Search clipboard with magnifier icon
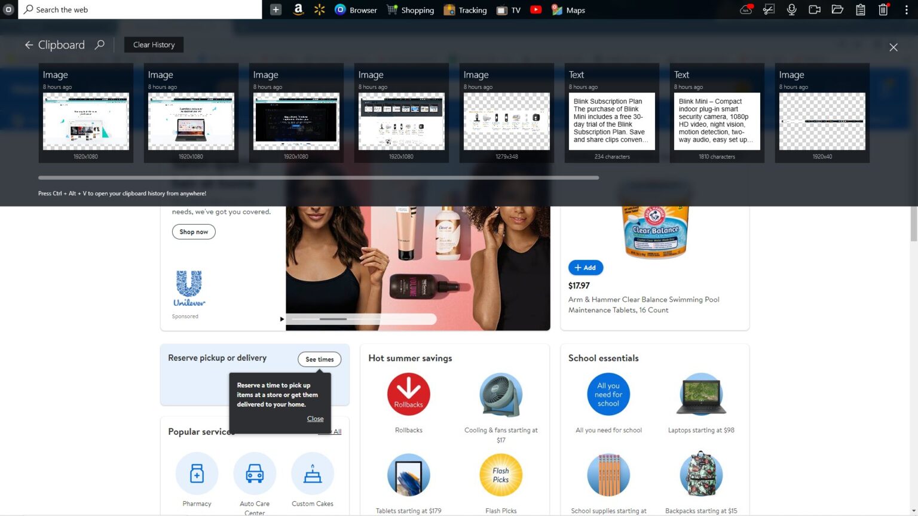This screenshot has height=516, width=918. coord(100,45)
